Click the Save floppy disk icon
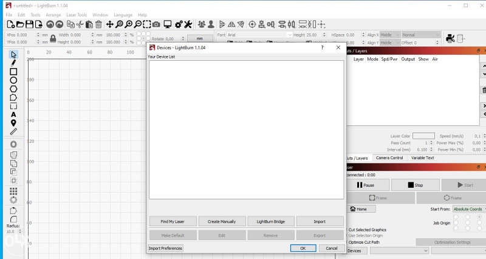This screenshot has height=259, width=486. [x=29, y=24]
